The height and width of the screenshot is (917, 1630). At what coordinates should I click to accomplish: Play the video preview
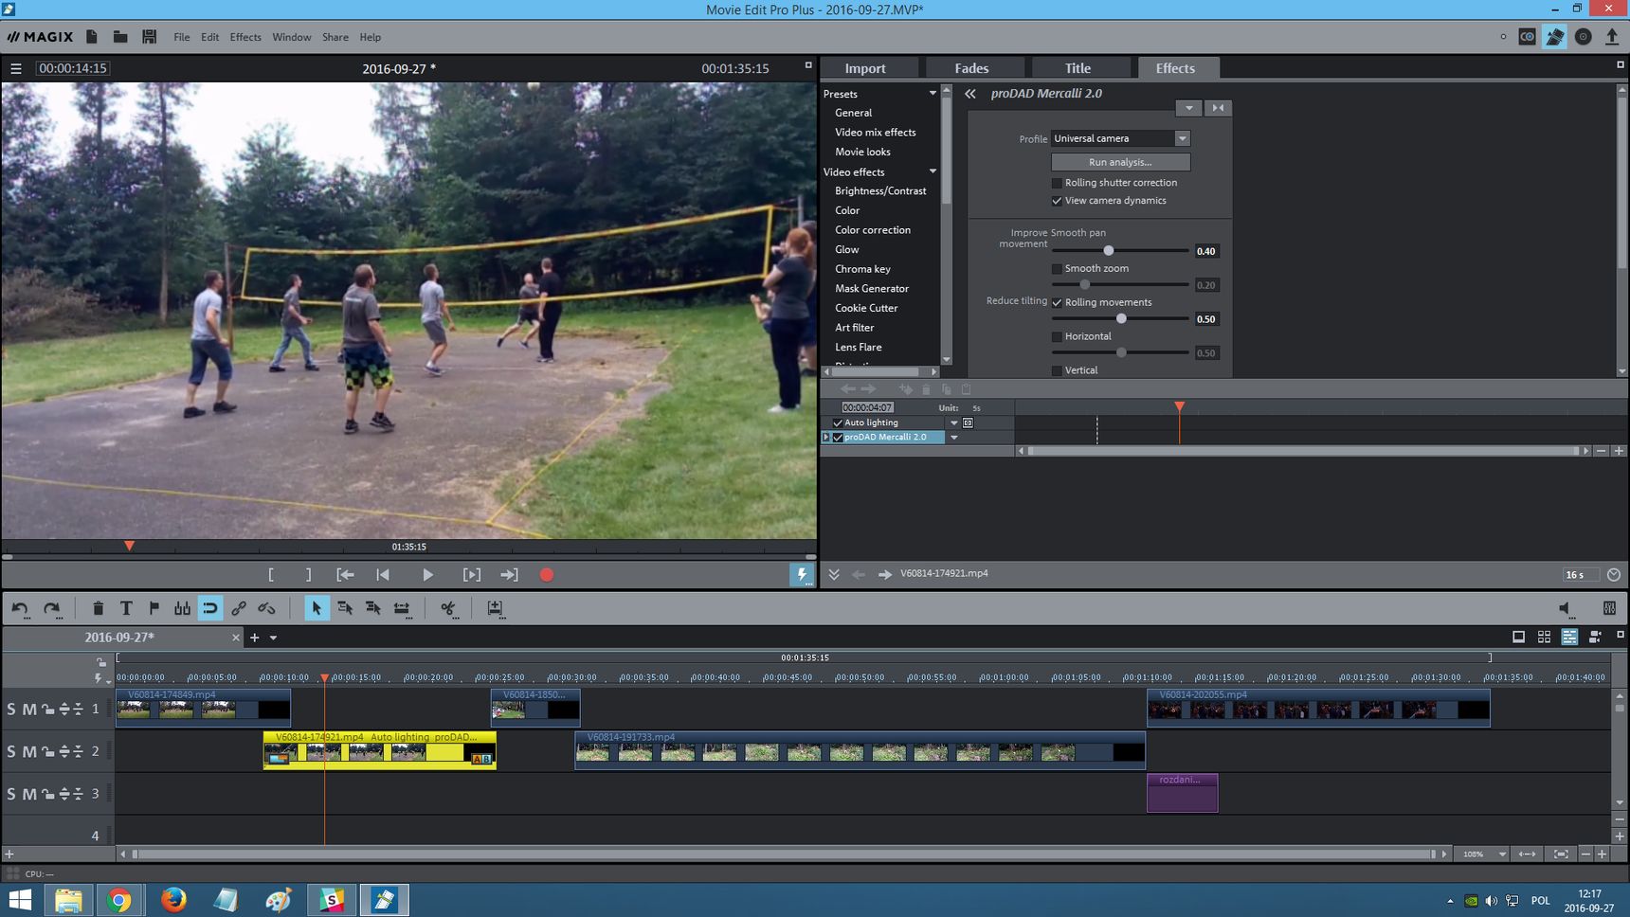(x=427, y=574)
